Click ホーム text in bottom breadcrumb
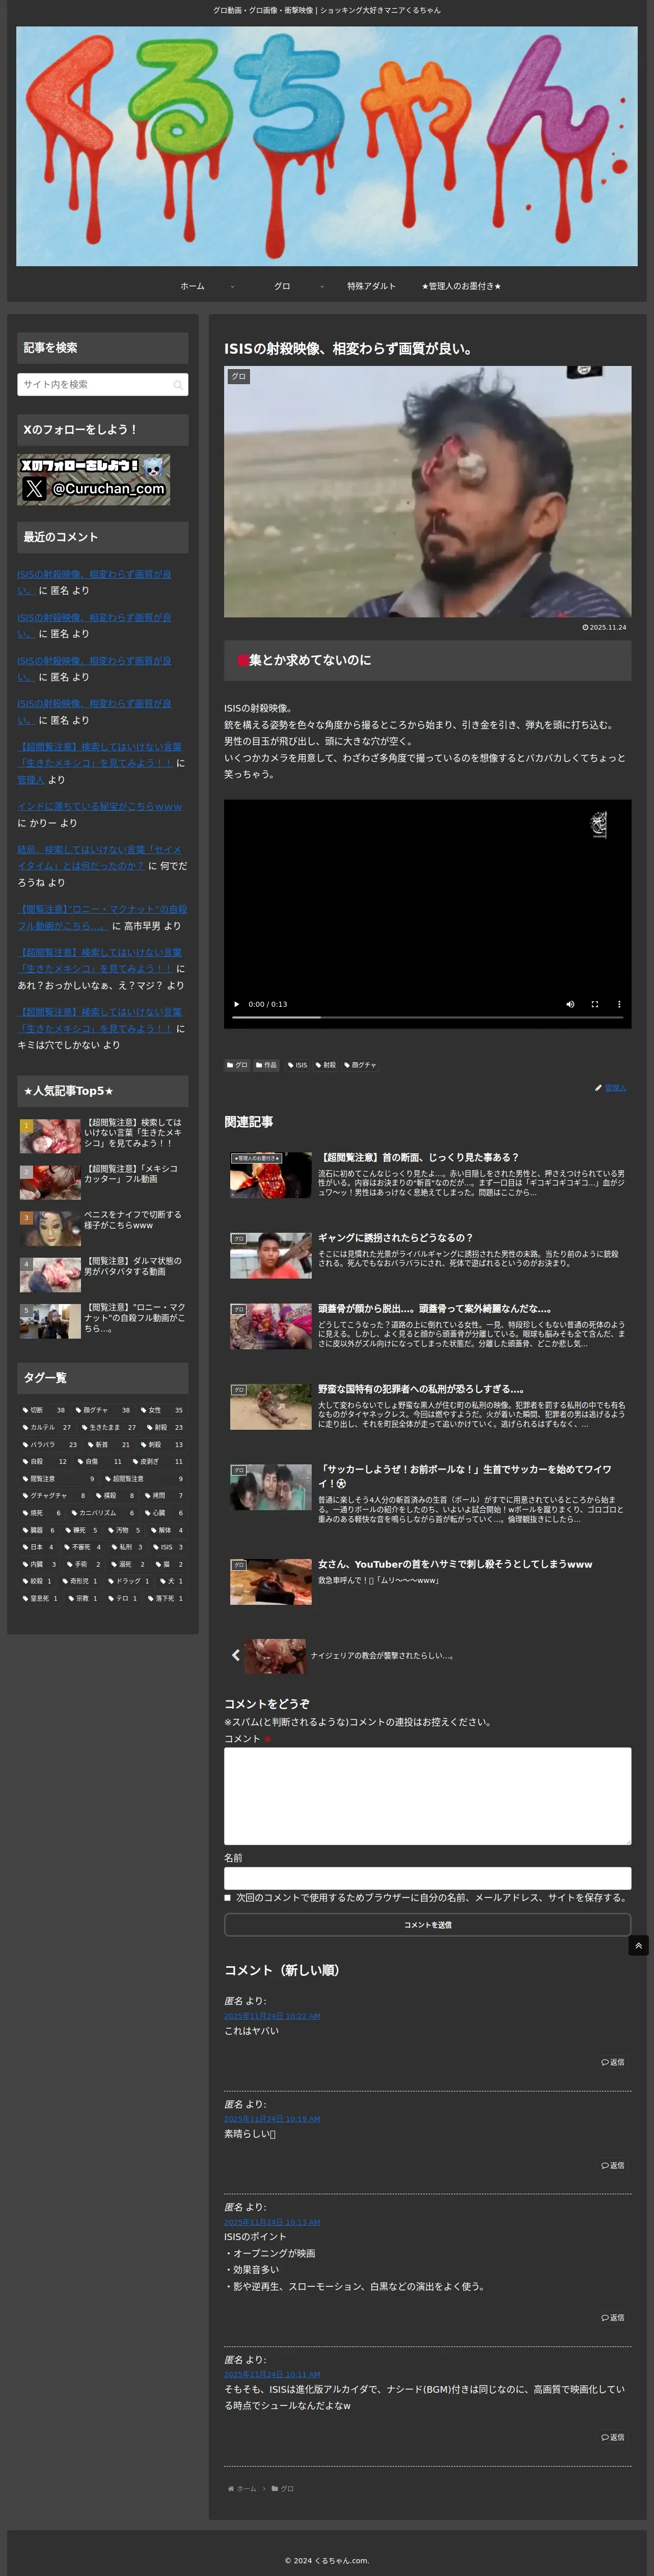Image resolution: width=654 pixels, height=2576 pixels. click(x=247, y=2489)
